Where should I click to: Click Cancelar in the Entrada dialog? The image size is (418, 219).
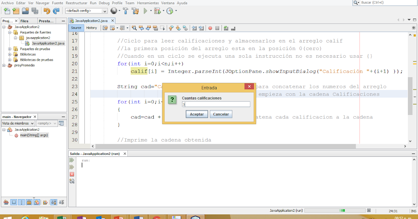222,114
